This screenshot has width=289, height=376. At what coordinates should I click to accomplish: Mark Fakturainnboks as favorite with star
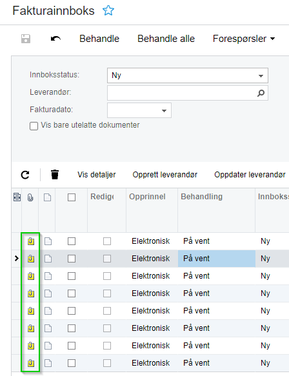[108, 11]
